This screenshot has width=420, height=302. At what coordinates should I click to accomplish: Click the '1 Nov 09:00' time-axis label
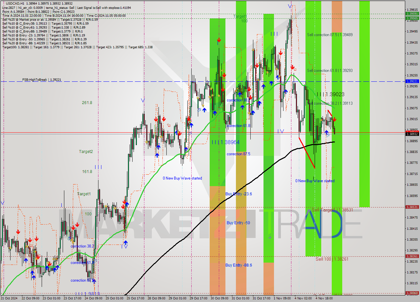(x=282, y=298)
